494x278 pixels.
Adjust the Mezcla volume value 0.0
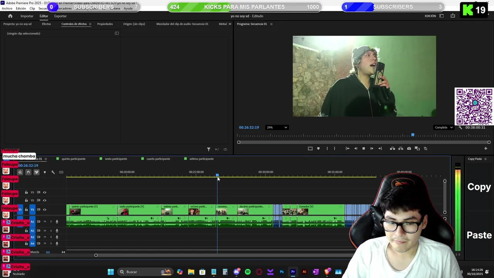tap(48, 252)
